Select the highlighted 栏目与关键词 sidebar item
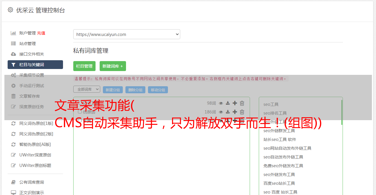The image size is (376, 195). pyautogui.click(x=35, y=65)
